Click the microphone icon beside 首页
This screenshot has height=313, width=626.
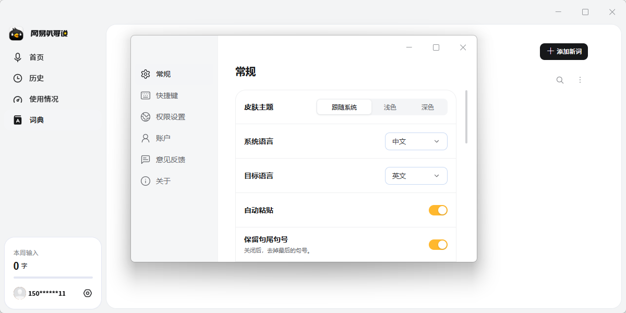click(x=18, y=57)
